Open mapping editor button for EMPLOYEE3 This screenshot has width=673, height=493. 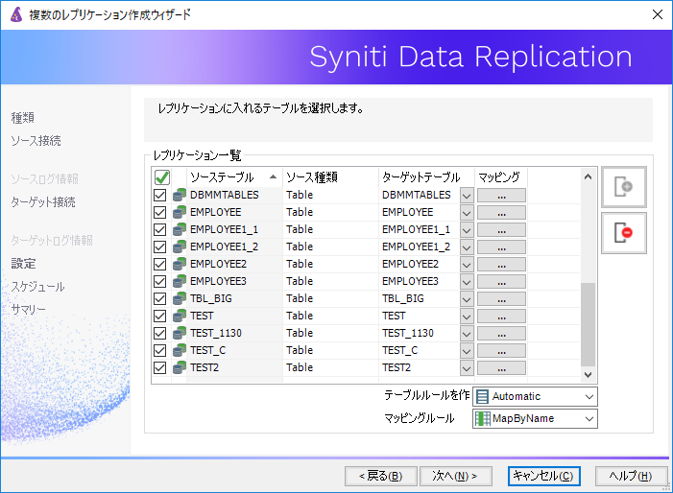[x=501, y=282]
